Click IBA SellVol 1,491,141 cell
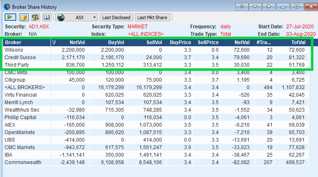 (147, 155)
